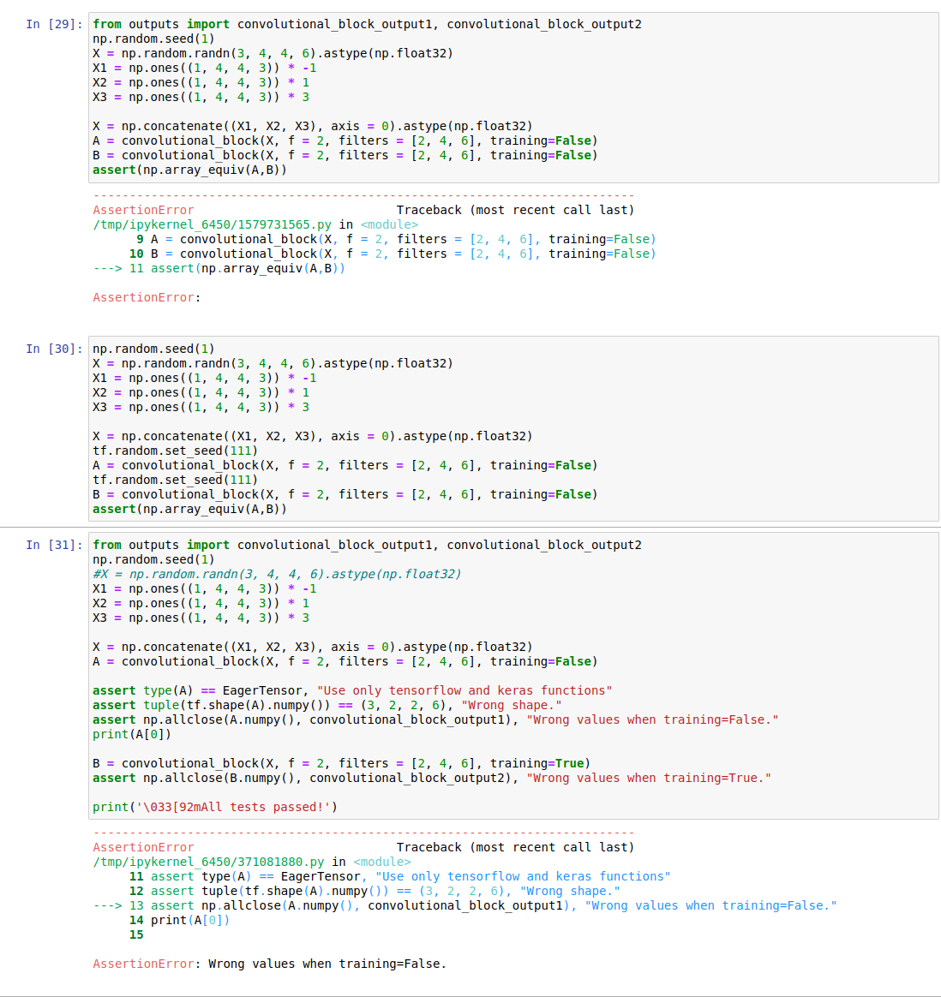Click the commented '#X = np.random.randn' line
Image resolution: width=941 pixels, height=997 pixels.
click(277, 574)
